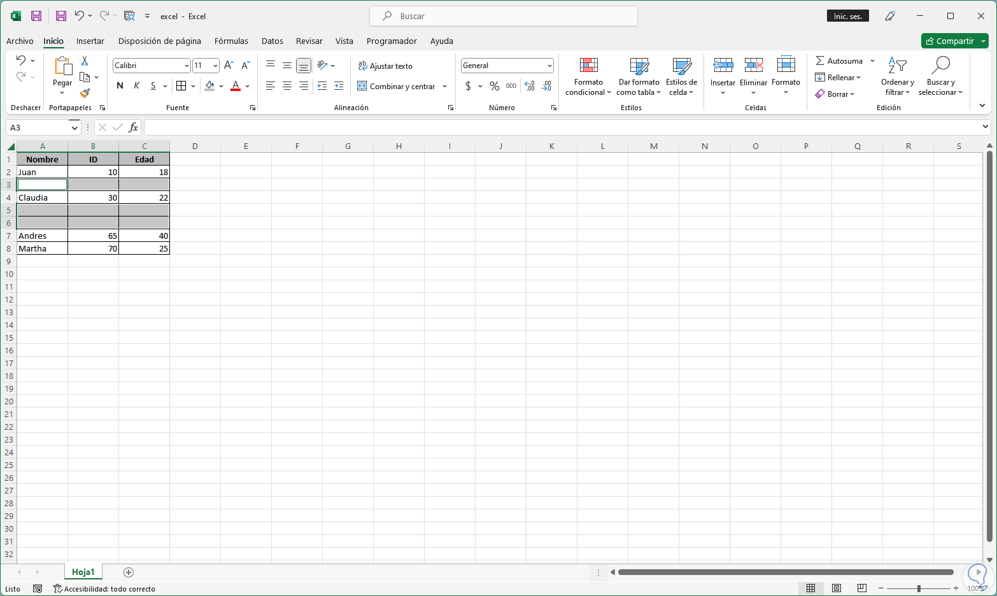The height and width of the screenshot is (596, 997).
Task: Click the fill color bucket
Action: pyautogui.click(x=209, y=86)
